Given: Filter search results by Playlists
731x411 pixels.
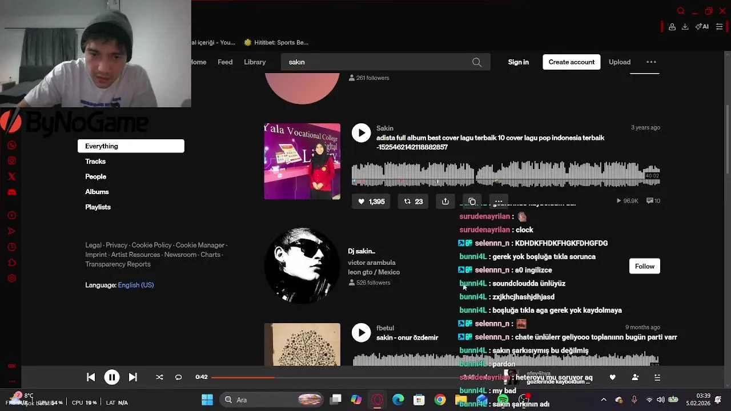Looking at the screenshot, I should 98,207.
